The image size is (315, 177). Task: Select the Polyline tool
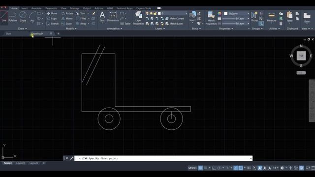coord(13,17)
